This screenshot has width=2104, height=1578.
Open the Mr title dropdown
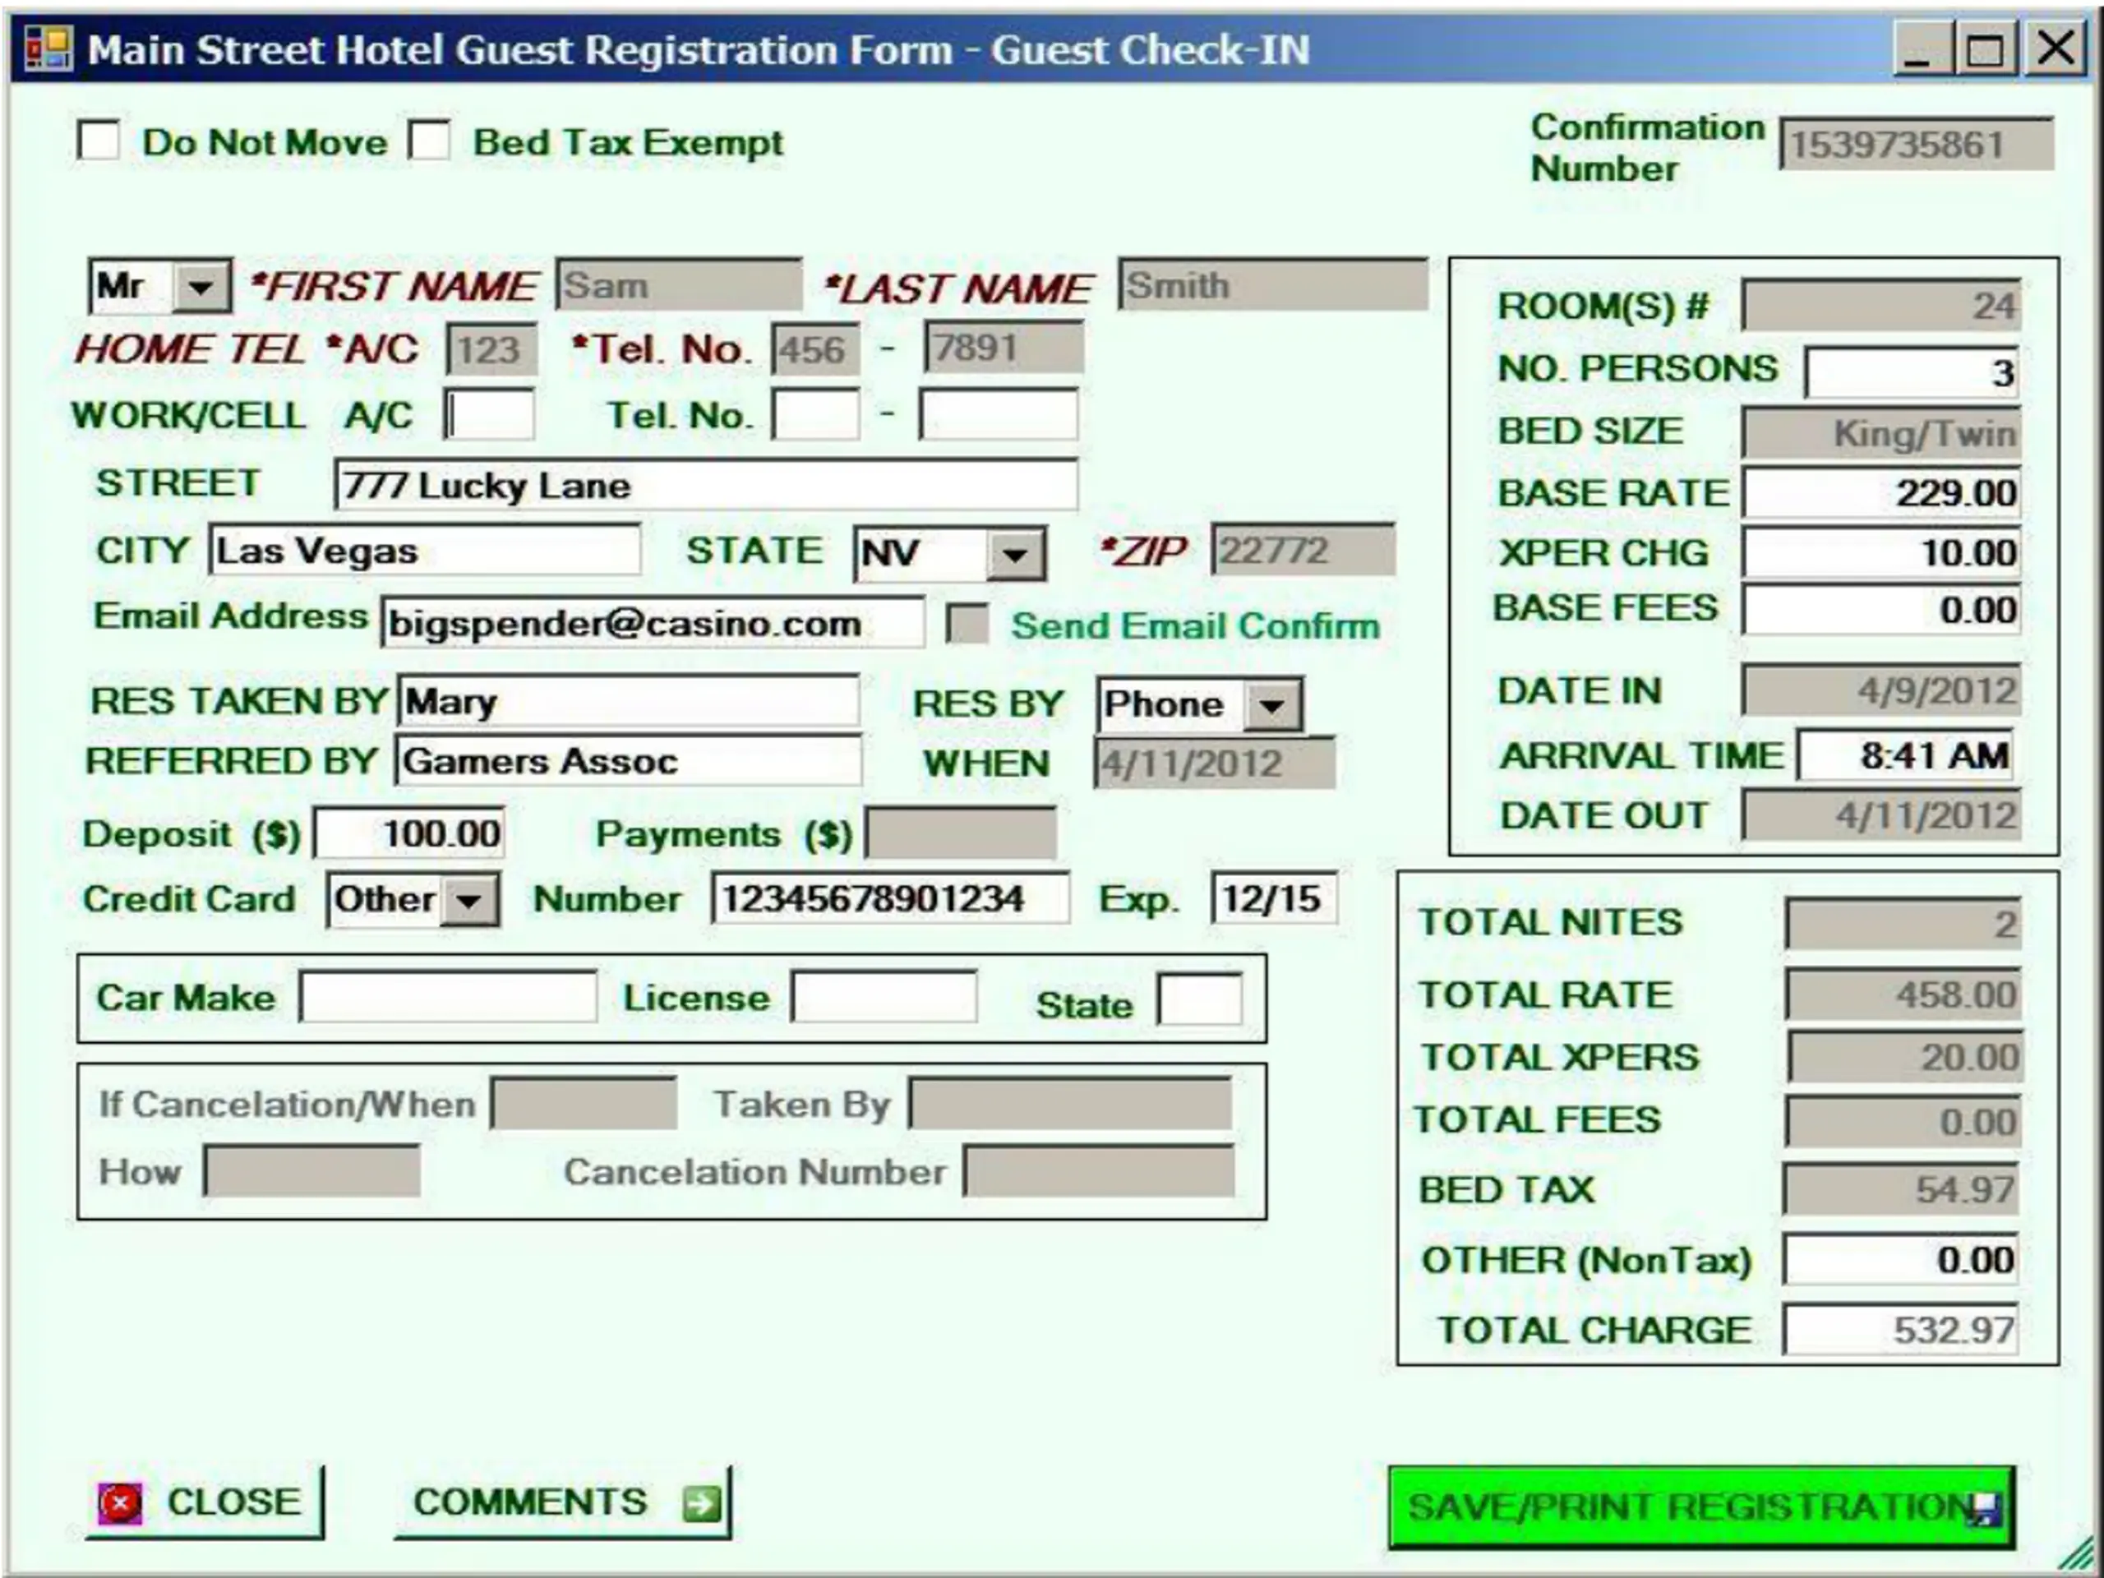point(201,286)
